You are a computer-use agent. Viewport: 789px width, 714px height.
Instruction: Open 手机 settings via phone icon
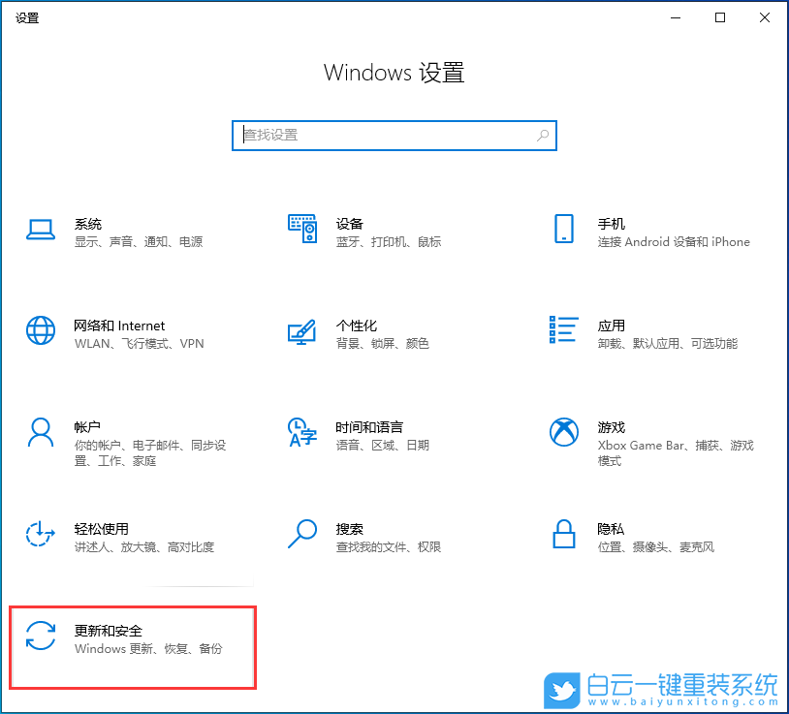[563, 230]
